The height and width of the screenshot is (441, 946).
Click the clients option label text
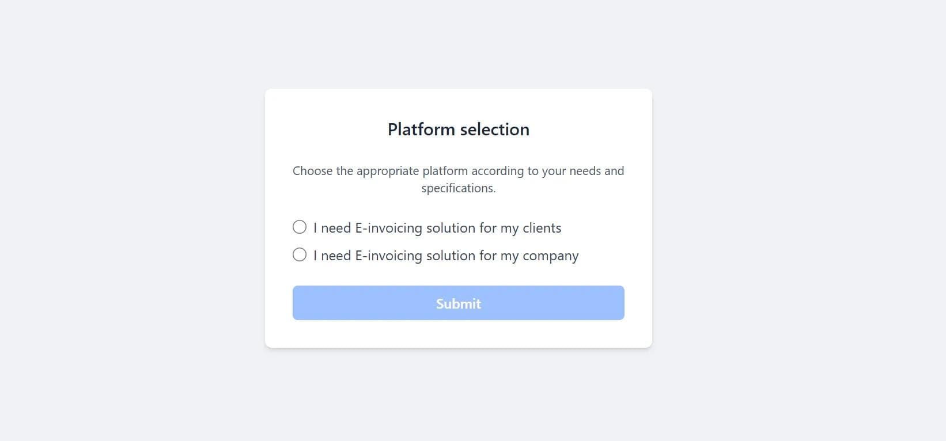[x=437, y=227]
